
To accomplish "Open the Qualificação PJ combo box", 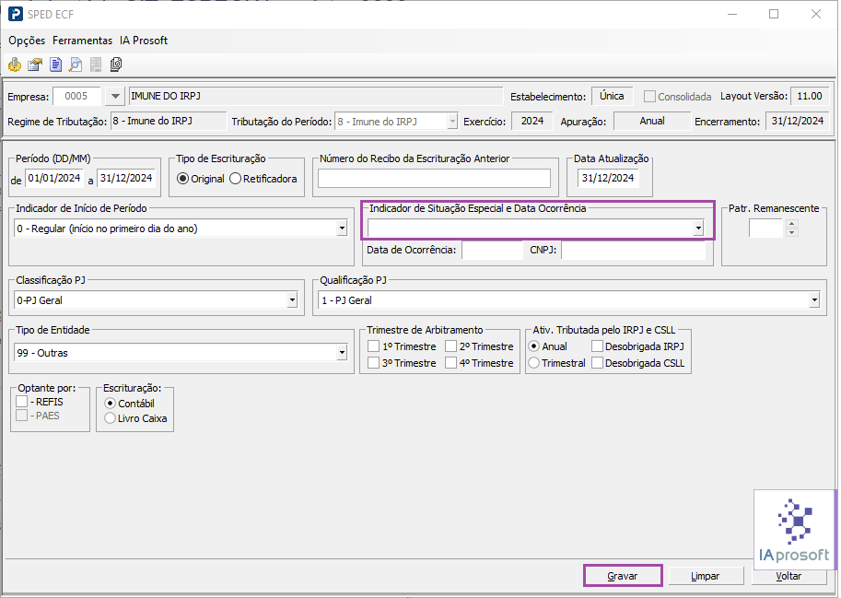I will click(x=813, y=299).
